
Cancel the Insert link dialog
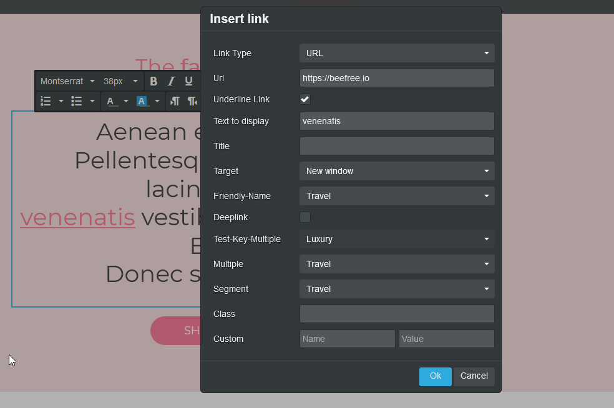click(474, 376)
